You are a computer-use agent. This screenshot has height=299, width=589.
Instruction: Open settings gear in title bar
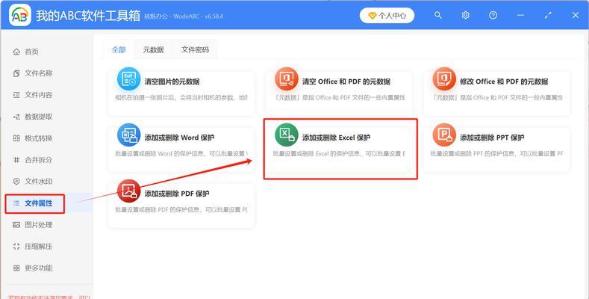tap(465, 15)
